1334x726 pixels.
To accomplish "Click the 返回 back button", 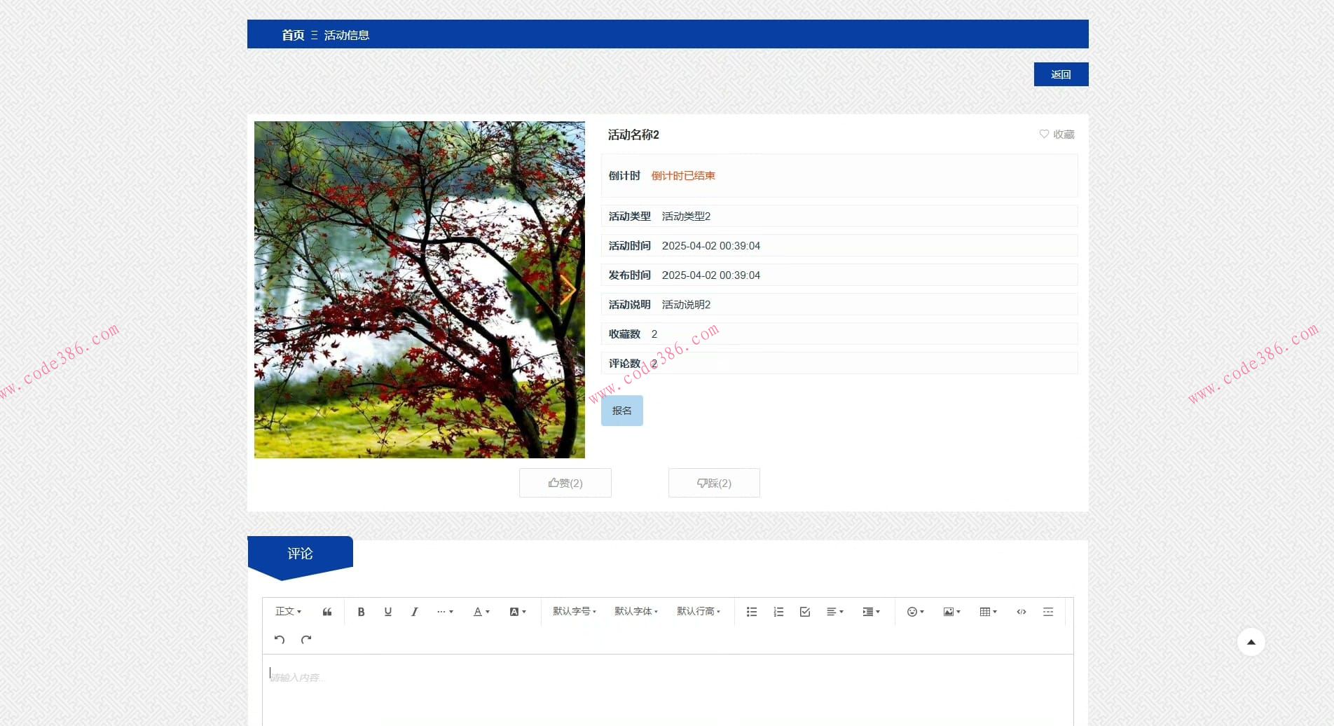I will pos(1061,74).
